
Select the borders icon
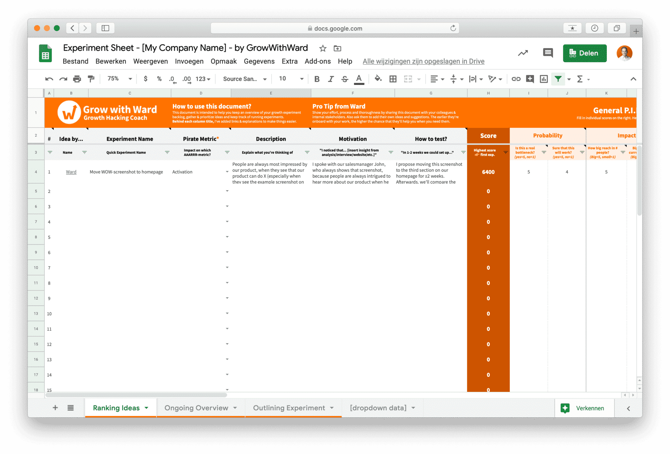pos(393,79)
